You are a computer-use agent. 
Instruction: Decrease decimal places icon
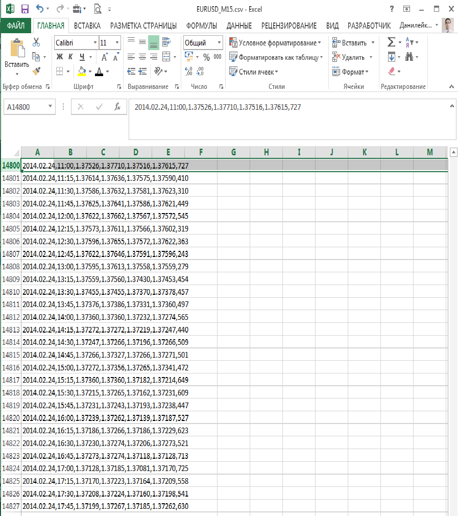tap(200, 71)
